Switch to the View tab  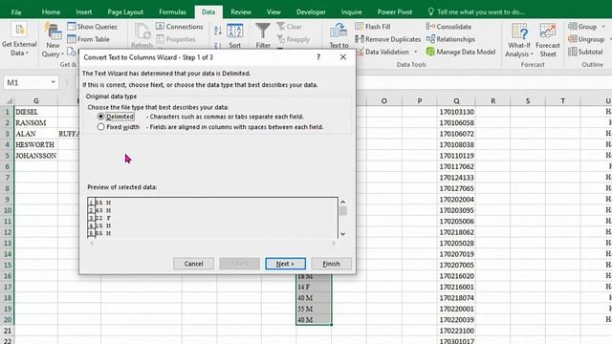tap(273, 12)
